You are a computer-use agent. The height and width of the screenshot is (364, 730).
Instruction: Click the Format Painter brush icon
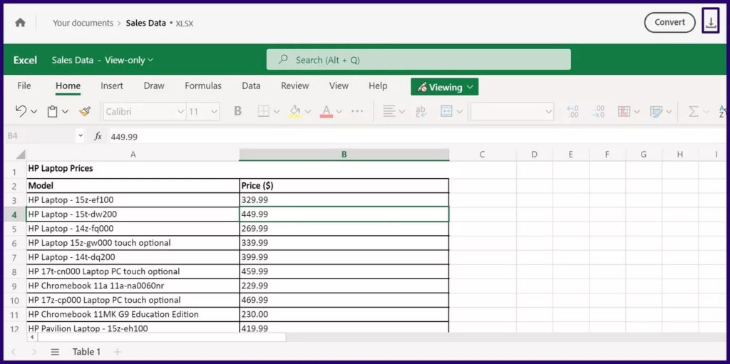click(x=85, y=111)
